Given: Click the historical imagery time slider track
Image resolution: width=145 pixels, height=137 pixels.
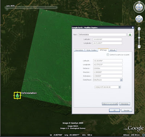Looking at the screenshot, I should pyautogui.click(x=32, y=8).
